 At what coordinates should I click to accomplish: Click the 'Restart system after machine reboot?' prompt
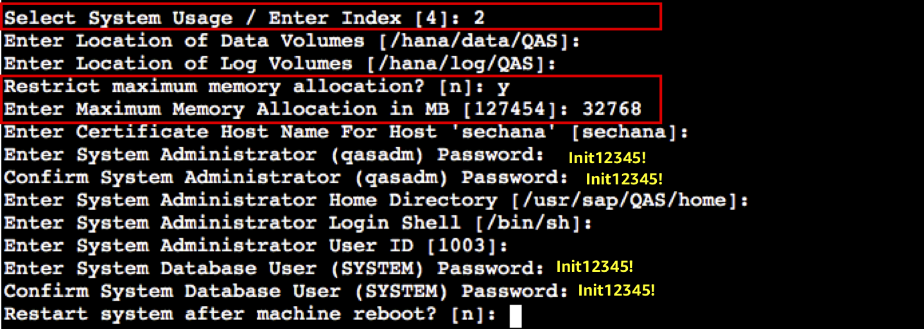pos(250,314)
